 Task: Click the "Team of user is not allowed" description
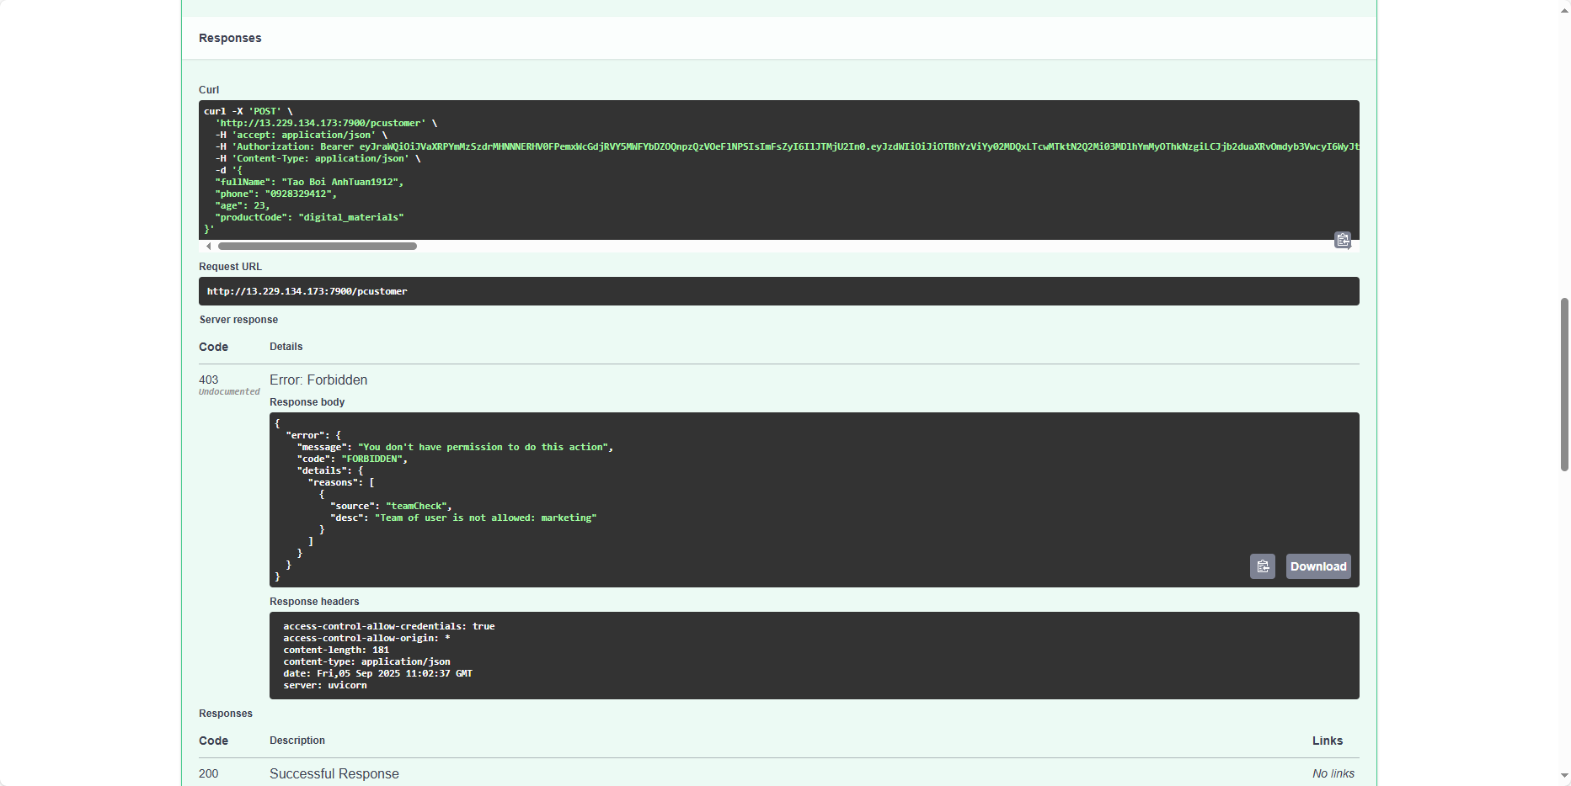coord(485,518)
